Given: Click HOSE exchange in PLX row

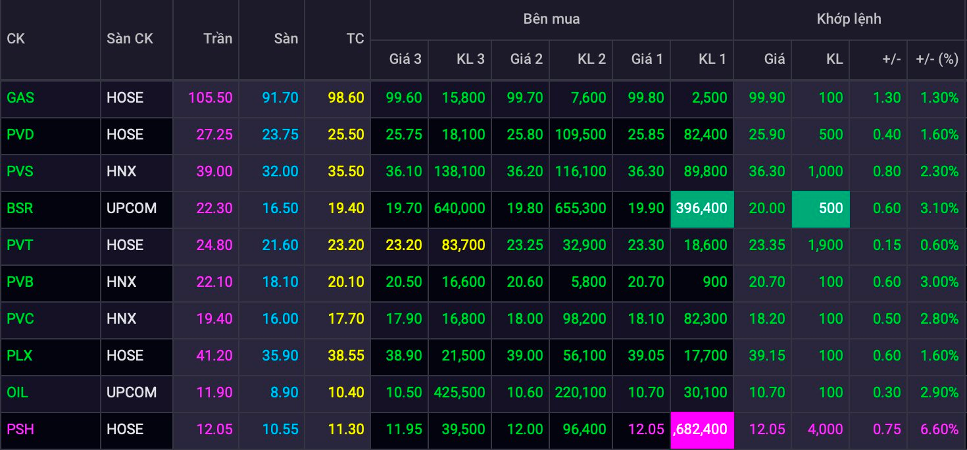Looking at the screenshot, I should [125, 355].
